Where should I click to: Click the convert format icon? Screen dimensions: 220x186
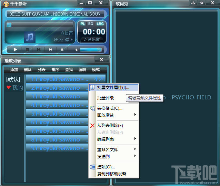click(93, 108)
